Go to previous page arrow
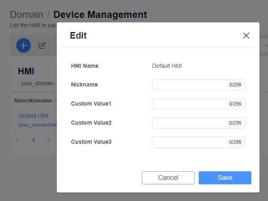 tap(17, 141)
